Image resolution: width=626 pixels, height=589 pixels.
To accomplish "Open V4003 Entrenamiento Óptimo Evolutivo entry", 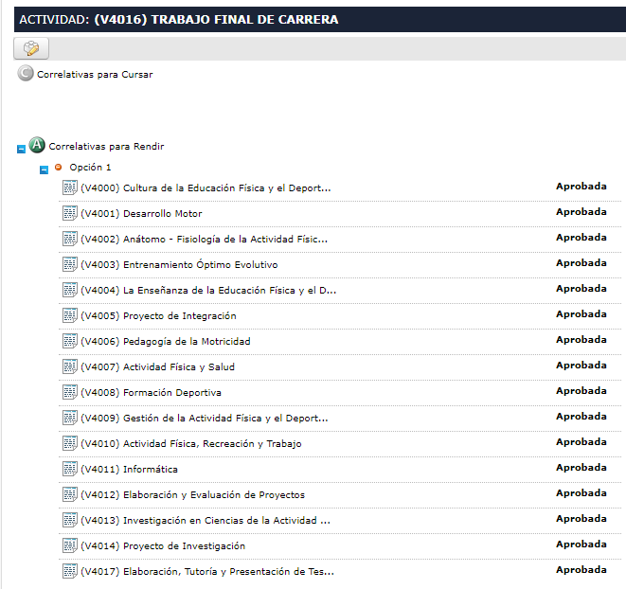I will click(x=179, y=264).
